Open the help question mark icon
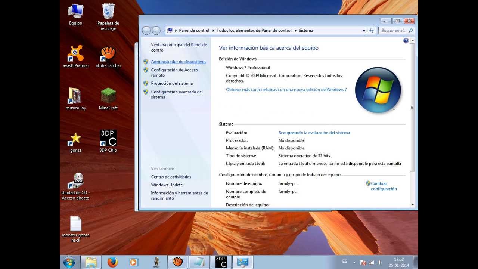The height and width of the screenshot is (269, 478). [406, 41]
